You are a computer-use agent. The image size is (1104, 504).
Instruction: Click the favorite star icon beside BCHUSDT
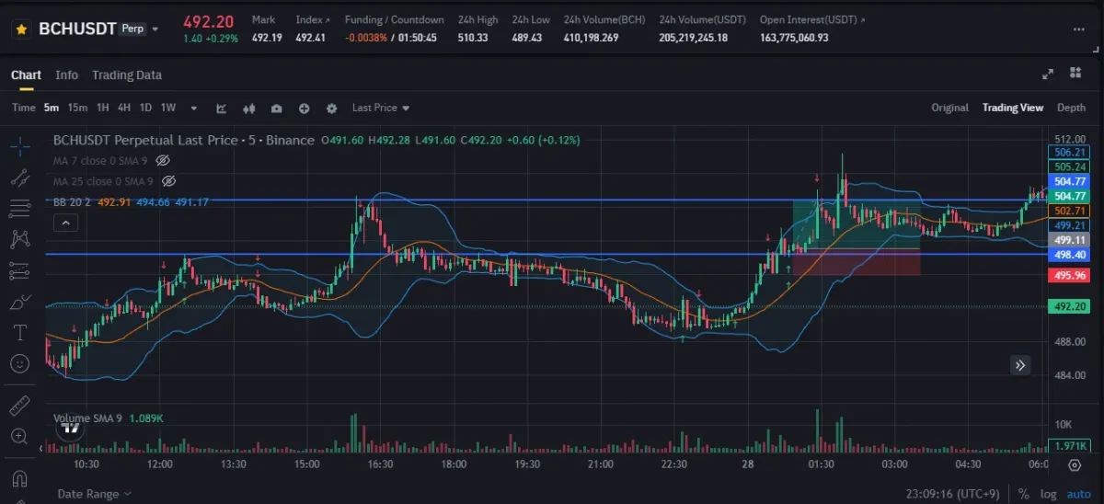pos(22,29)
